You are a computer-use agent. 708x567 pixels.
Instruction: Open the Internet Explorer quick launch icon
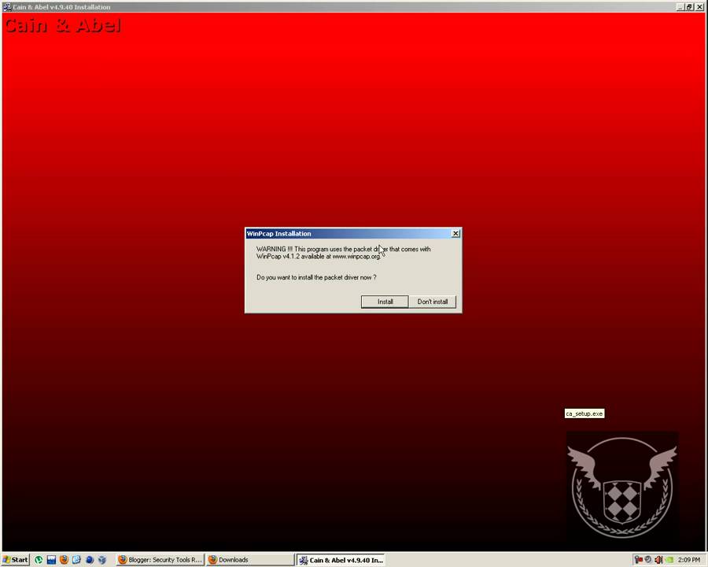click(76, 560)
